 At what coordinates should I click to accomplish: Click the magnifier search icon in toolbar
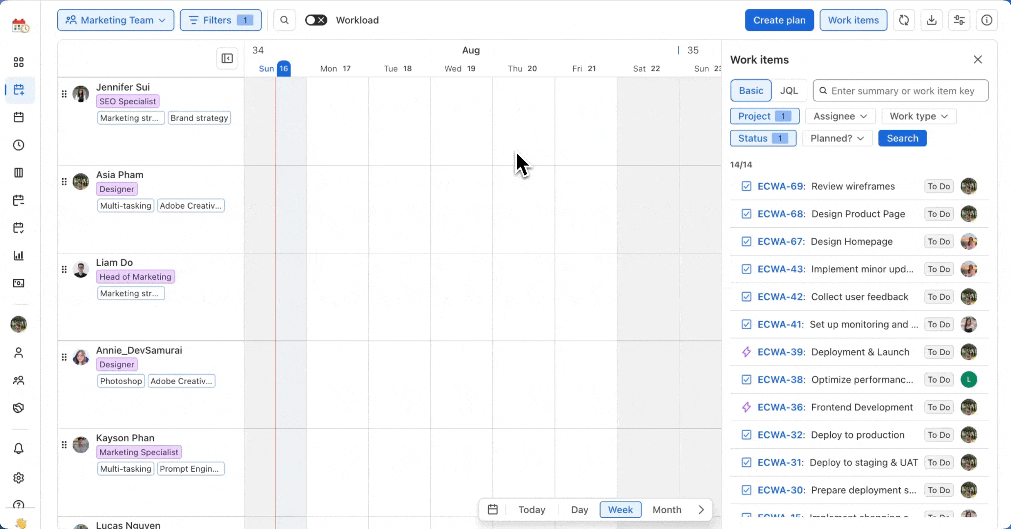pos(284,20)
